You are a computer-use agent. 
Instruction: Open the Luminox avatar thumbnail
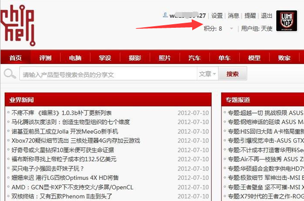pos(287,21)
